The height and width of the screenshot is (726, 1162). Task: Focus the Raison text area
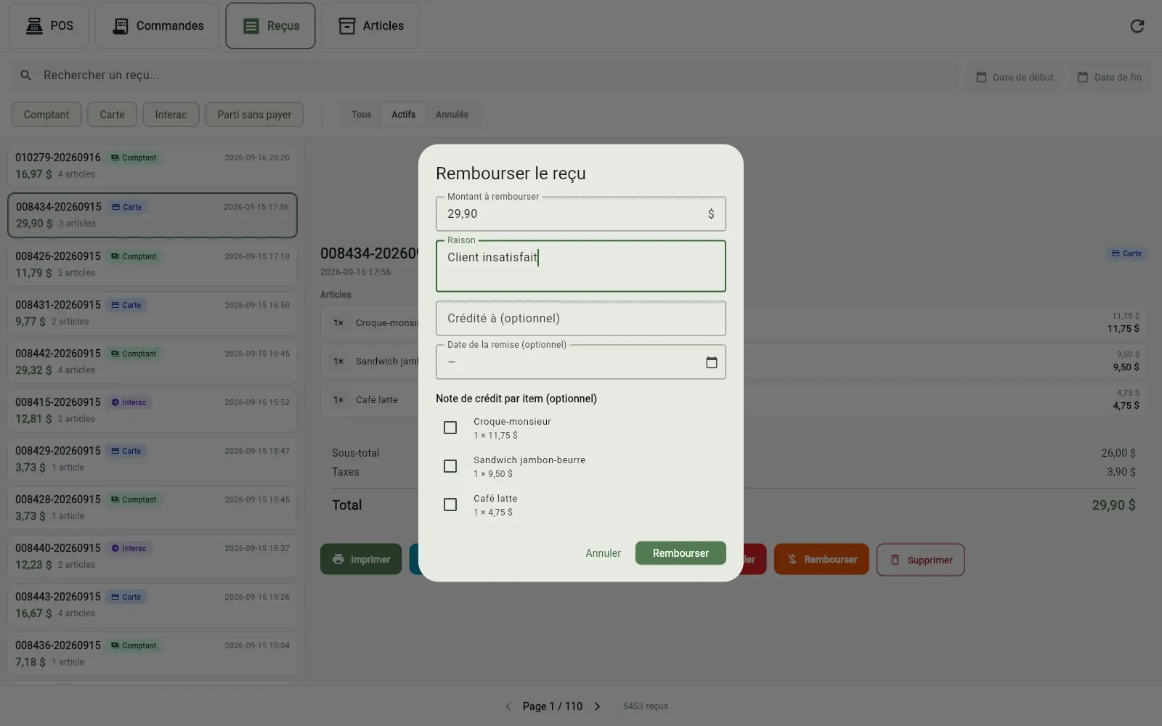[581, 266]
